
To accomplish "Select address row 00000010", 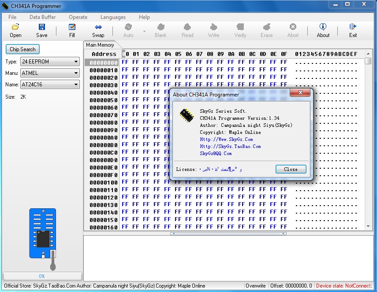I will tap(104, 70).
